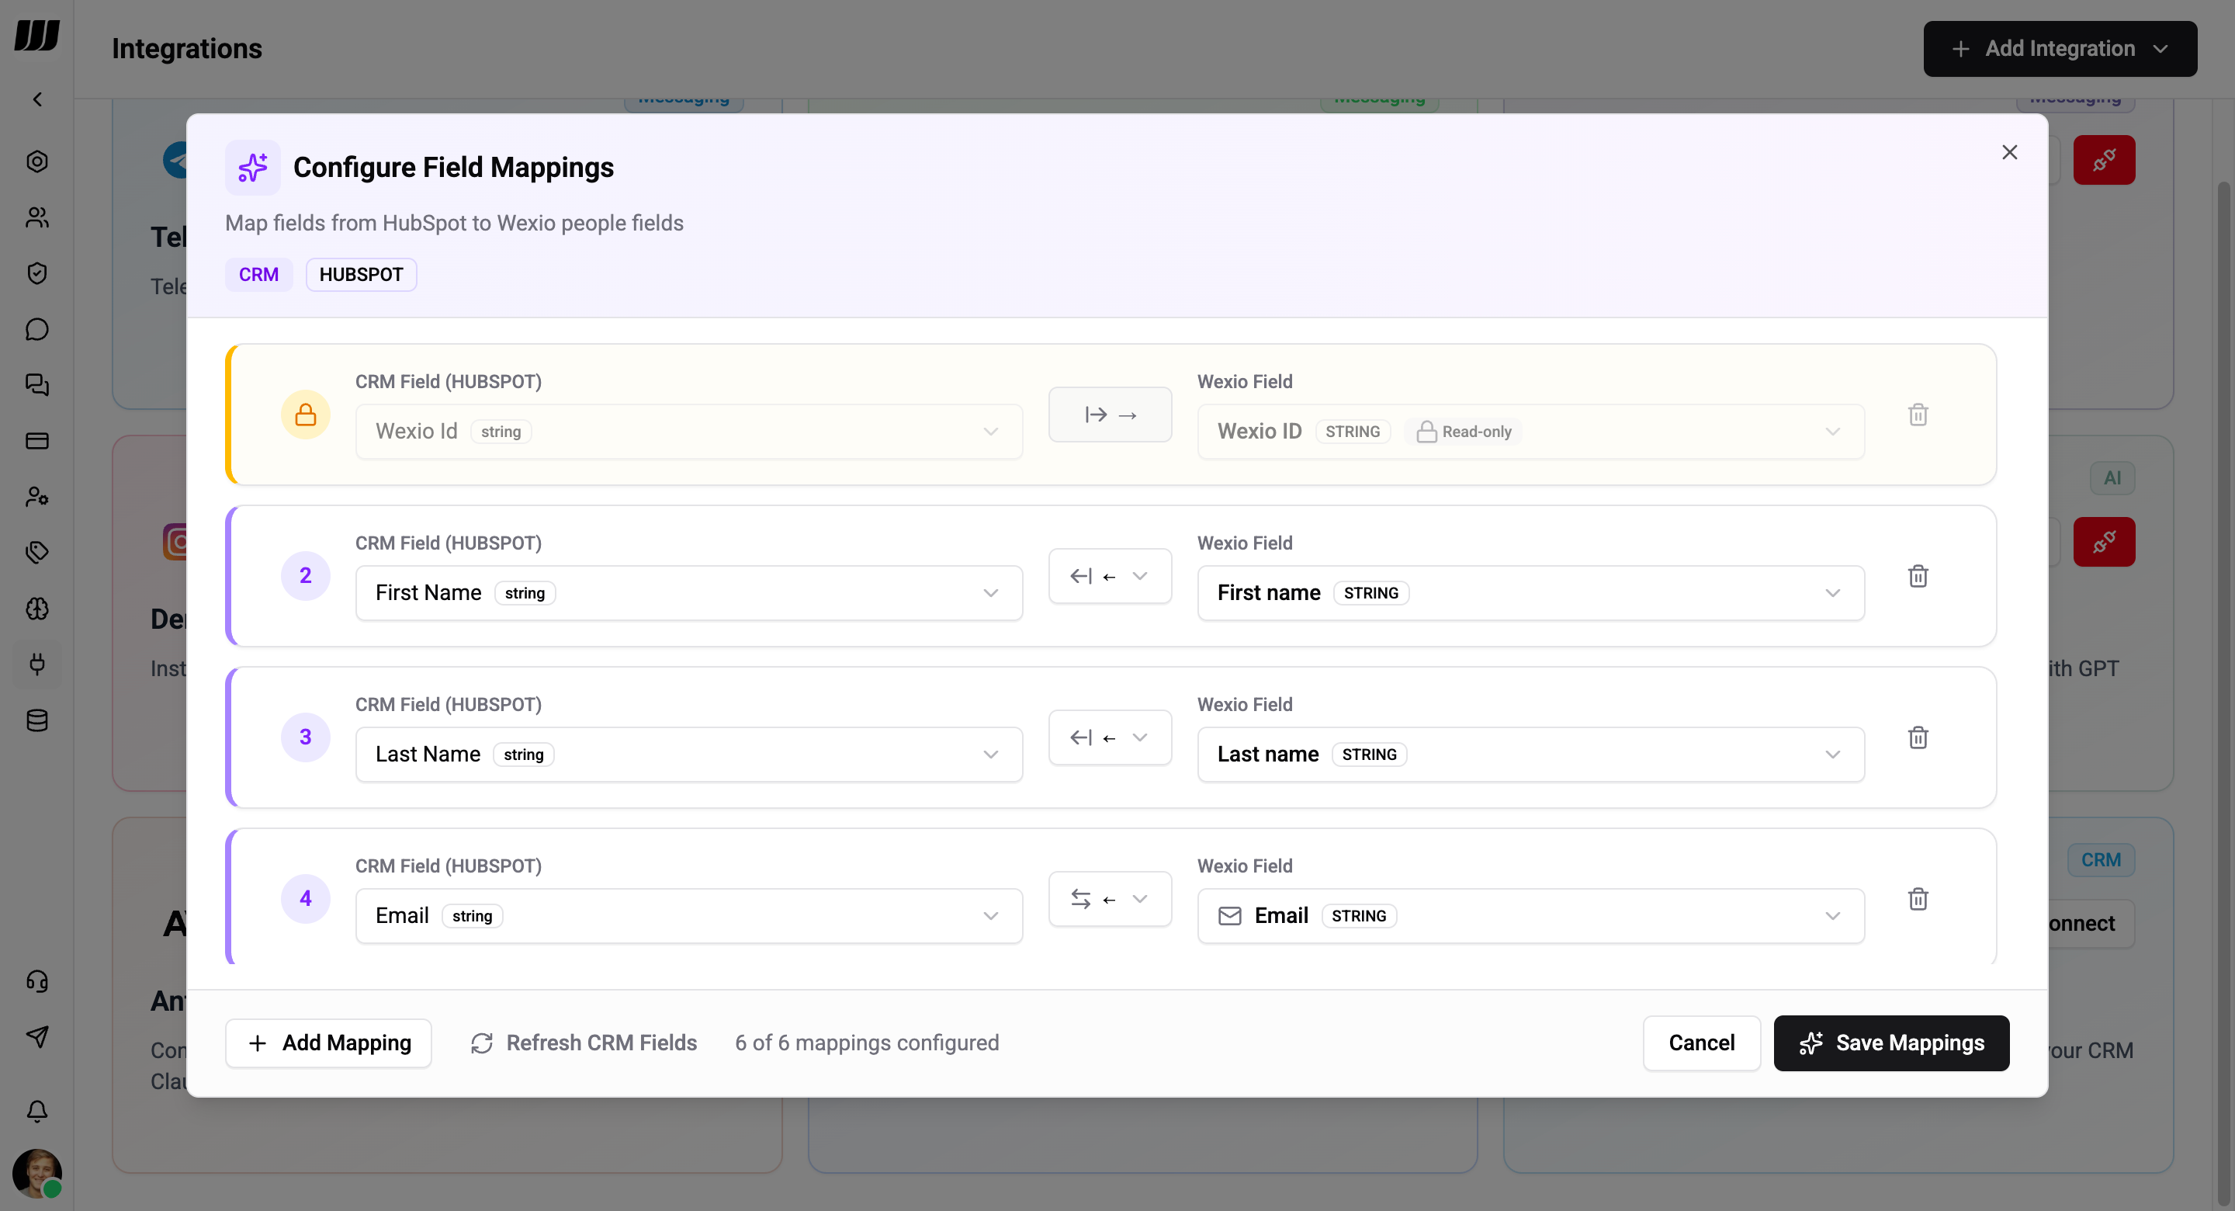The width and height of the screenshot is (2235, 1211).
Task: Select the CRM badge in the dialog
Action: (258, 274)
